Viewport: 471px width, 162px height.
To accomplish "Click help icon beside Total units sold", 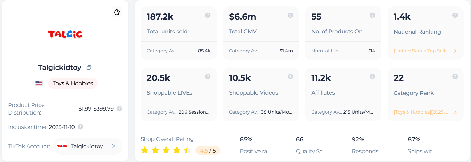I will [x=208, y=15].
